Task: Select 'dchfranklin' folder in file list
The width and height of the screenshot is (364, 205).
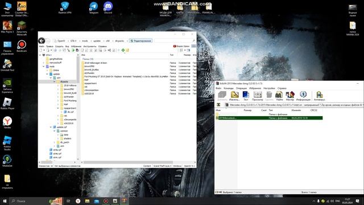Action: coord(89,73)
